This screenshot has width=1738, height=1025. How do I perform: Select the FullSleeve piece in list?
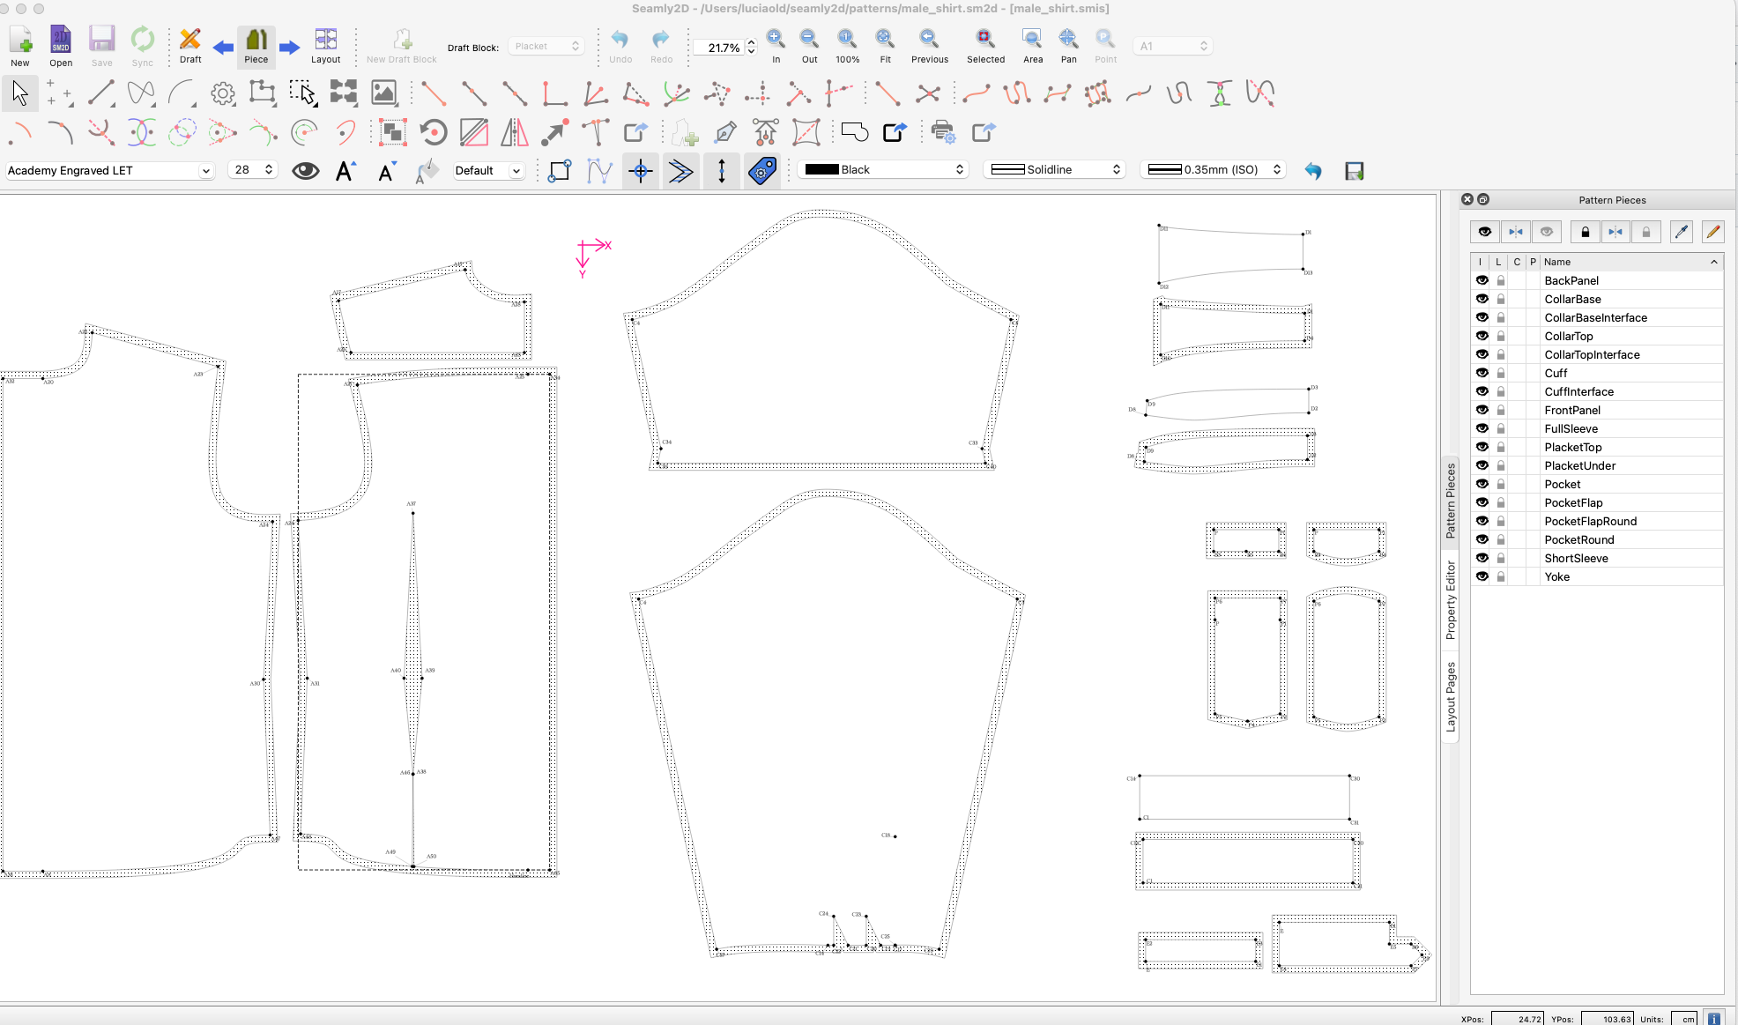coord(1571,428)
